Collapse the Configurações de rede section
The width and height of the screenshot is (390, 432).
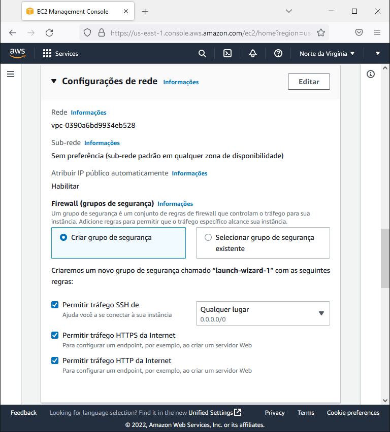click(x=54, y=81)
